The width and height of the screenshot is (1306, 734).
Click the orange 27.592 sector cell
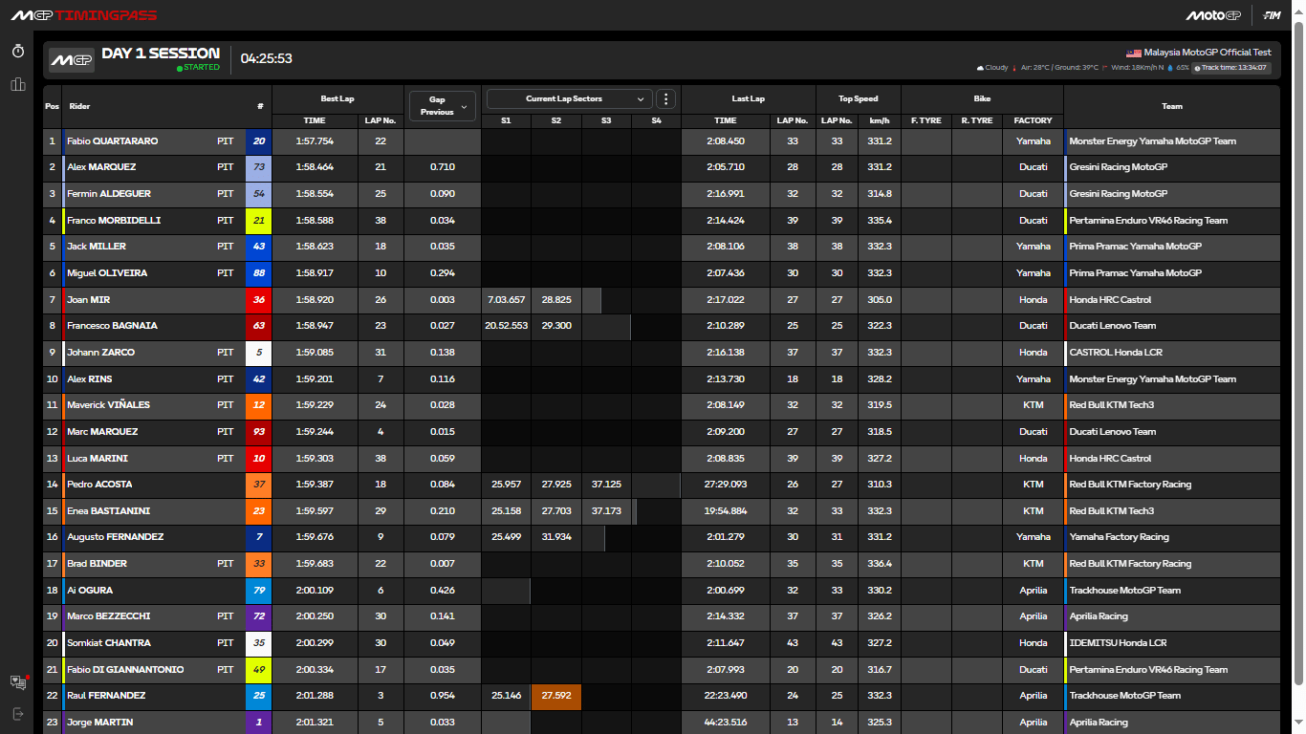click(556, 696)
